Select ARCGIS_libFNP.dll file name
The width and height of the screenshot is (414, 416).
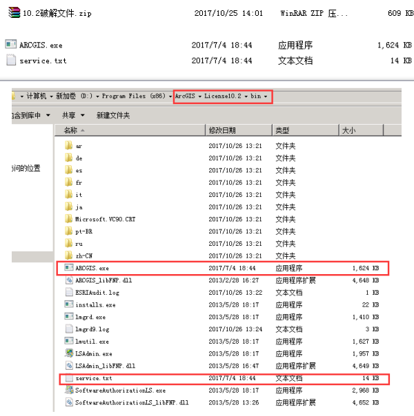tap(103, 280)
